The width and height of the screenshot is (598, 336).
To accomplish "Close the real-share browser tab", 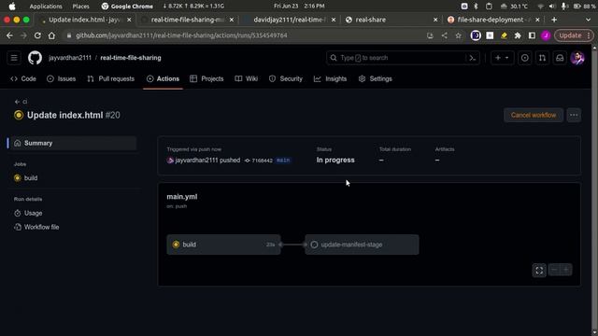I will pyautogui.click(x=435, y=20).
